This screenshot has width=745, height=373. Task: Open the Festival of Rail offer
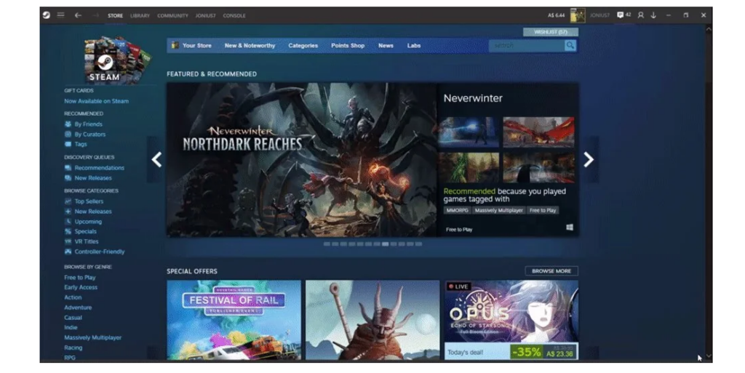point(234,320)
